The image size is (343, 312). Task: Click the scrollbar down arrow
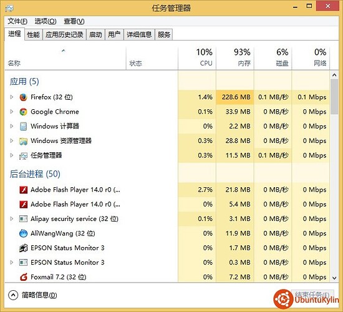point(334,278)
